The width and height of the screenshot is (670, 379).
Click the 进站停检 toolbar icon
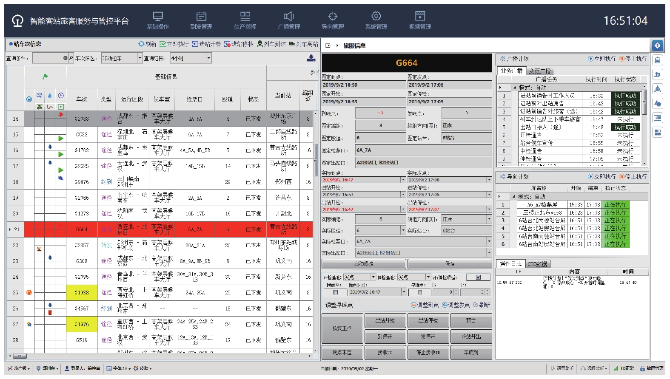[x=227, y=44]
